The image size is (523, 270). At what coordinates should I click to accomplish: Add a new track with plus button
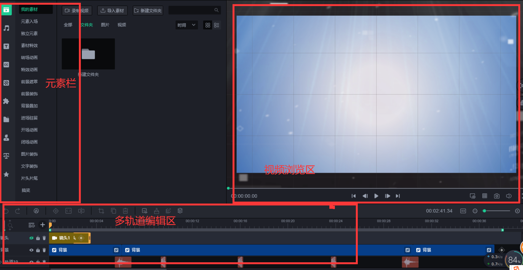tap(42, 225)
